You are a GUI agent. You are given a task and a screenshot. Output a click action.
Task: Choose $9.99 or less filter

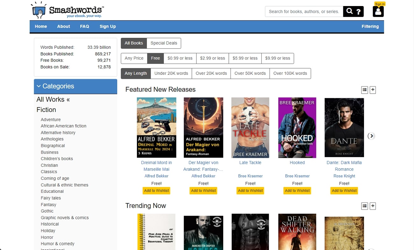tap(277, 58)
